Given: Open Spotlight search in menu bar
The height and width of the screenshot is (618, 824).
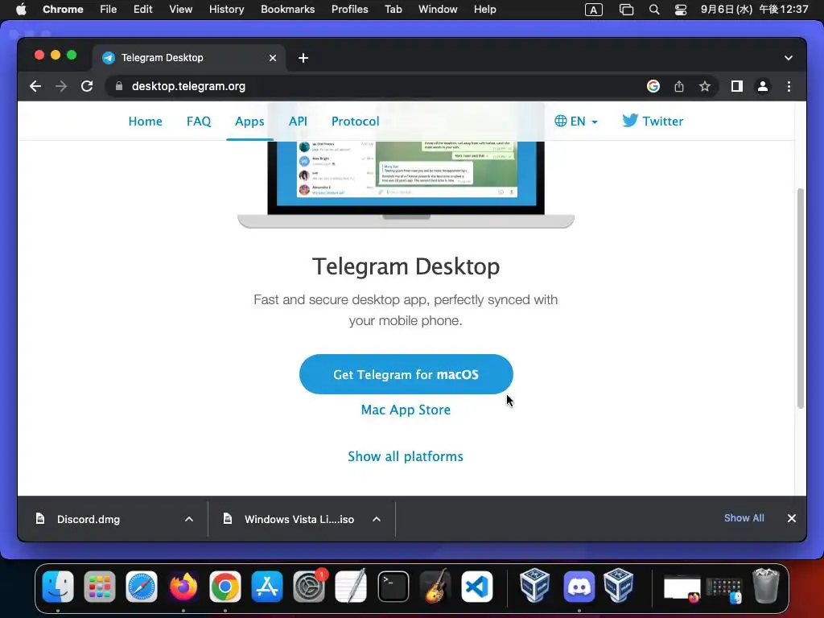Looking at the screenshot, I should (x=654, y=10).
